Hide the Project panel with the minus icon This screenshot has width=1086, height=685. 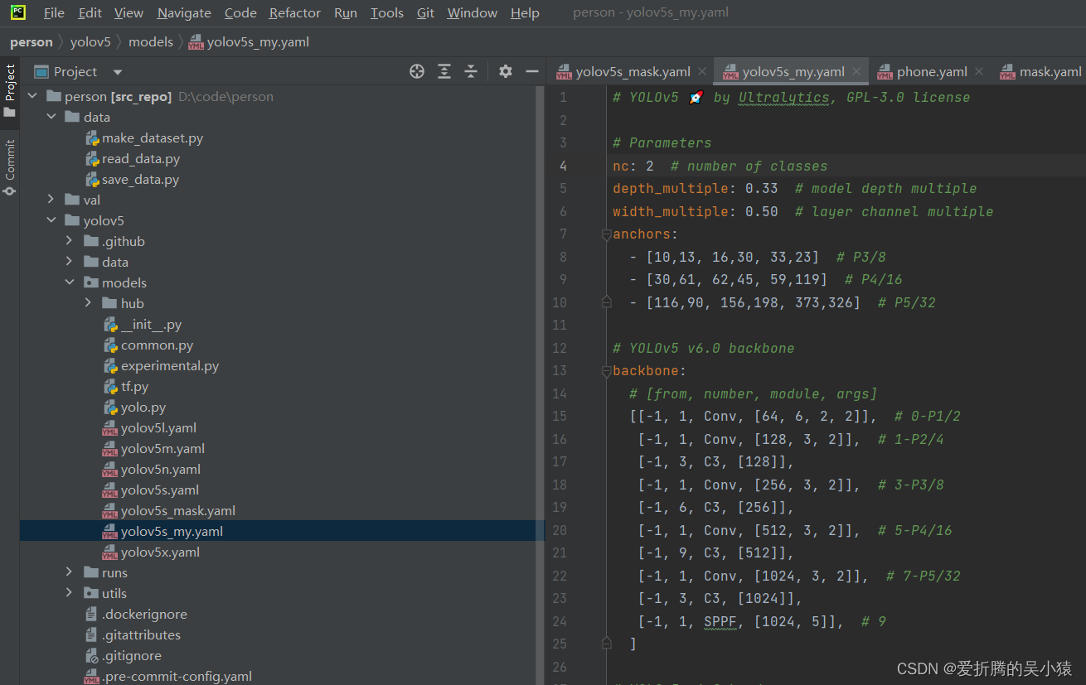(532, 72)
